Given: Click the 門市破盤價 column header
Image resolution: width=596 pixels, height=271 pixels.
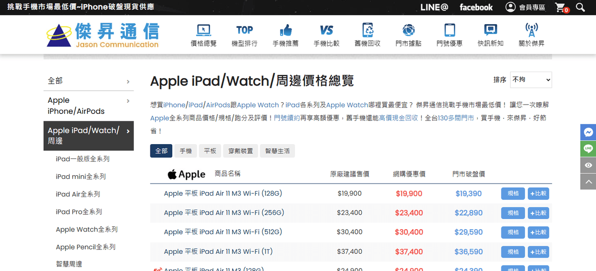Looking at the screenshot, I should [468, 174].
